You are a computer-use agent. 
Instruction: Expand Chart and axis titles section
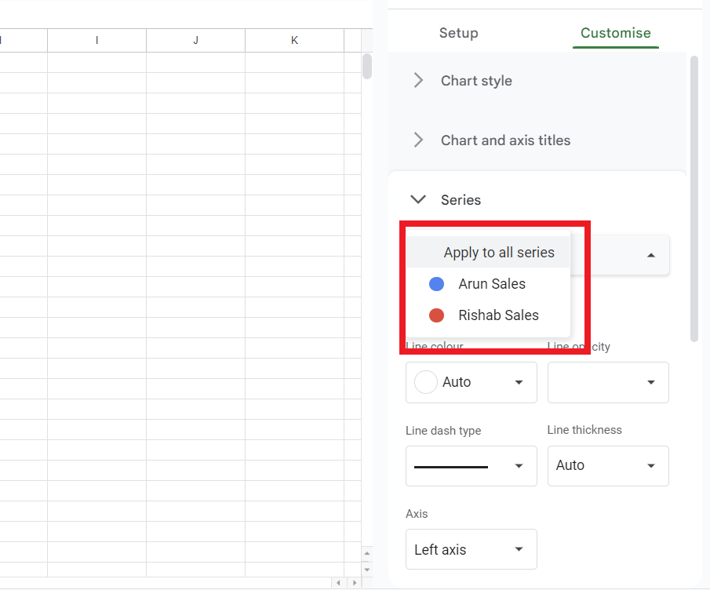(x=504, y=140)
